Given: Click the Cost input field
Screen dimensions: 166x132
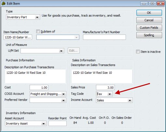Looking at the screenshot, I should (39, 87).
